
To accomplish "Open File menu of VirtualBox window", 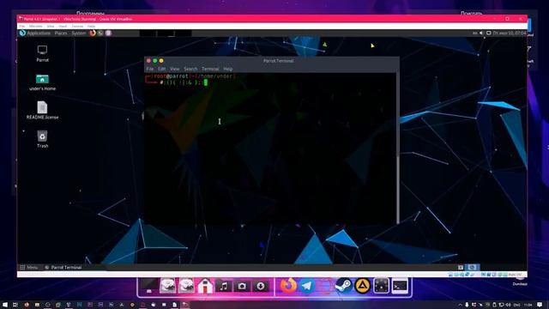I will pyautogui.click(x=22, y=27).
